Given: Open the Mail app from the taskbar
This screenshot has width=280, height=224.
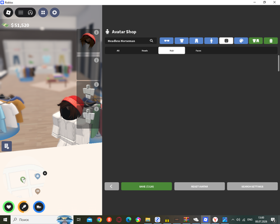Looking at the screenshot, I should (90, 220).
